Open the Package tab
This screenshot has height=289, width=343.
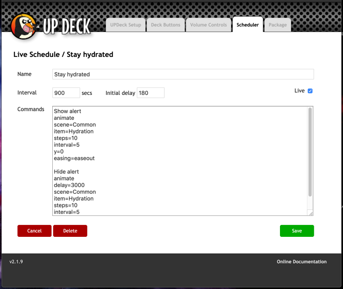pyautogui.click(x=278, y=25)
